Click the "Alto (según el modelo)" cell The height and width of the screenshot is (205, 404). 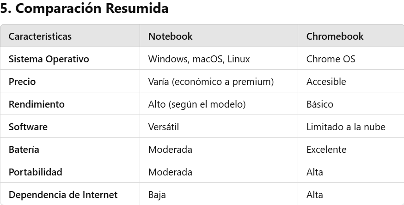pyautogui.click(x=196, y=104)
